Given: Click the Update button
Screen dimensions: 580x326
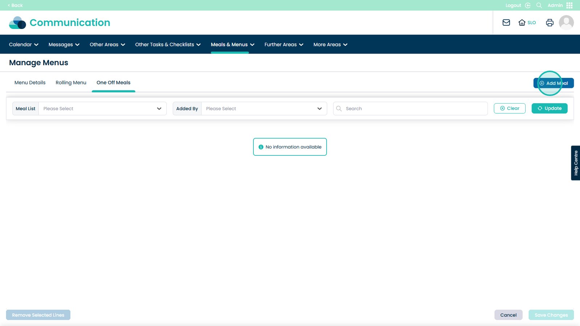Looking at the screenshot, I should 549,108.
